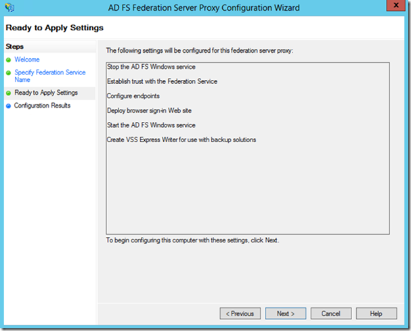411x331 pixels.
Task: Click 'Deploy browser sign-in Web site' line
Action: [x=149, y=110]
